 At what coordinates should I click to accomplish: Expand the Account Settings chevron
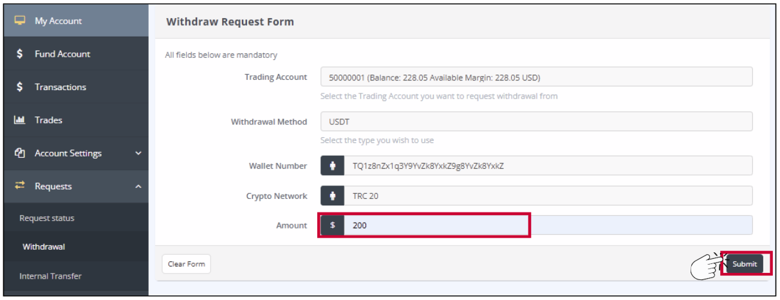pos(138,153)
